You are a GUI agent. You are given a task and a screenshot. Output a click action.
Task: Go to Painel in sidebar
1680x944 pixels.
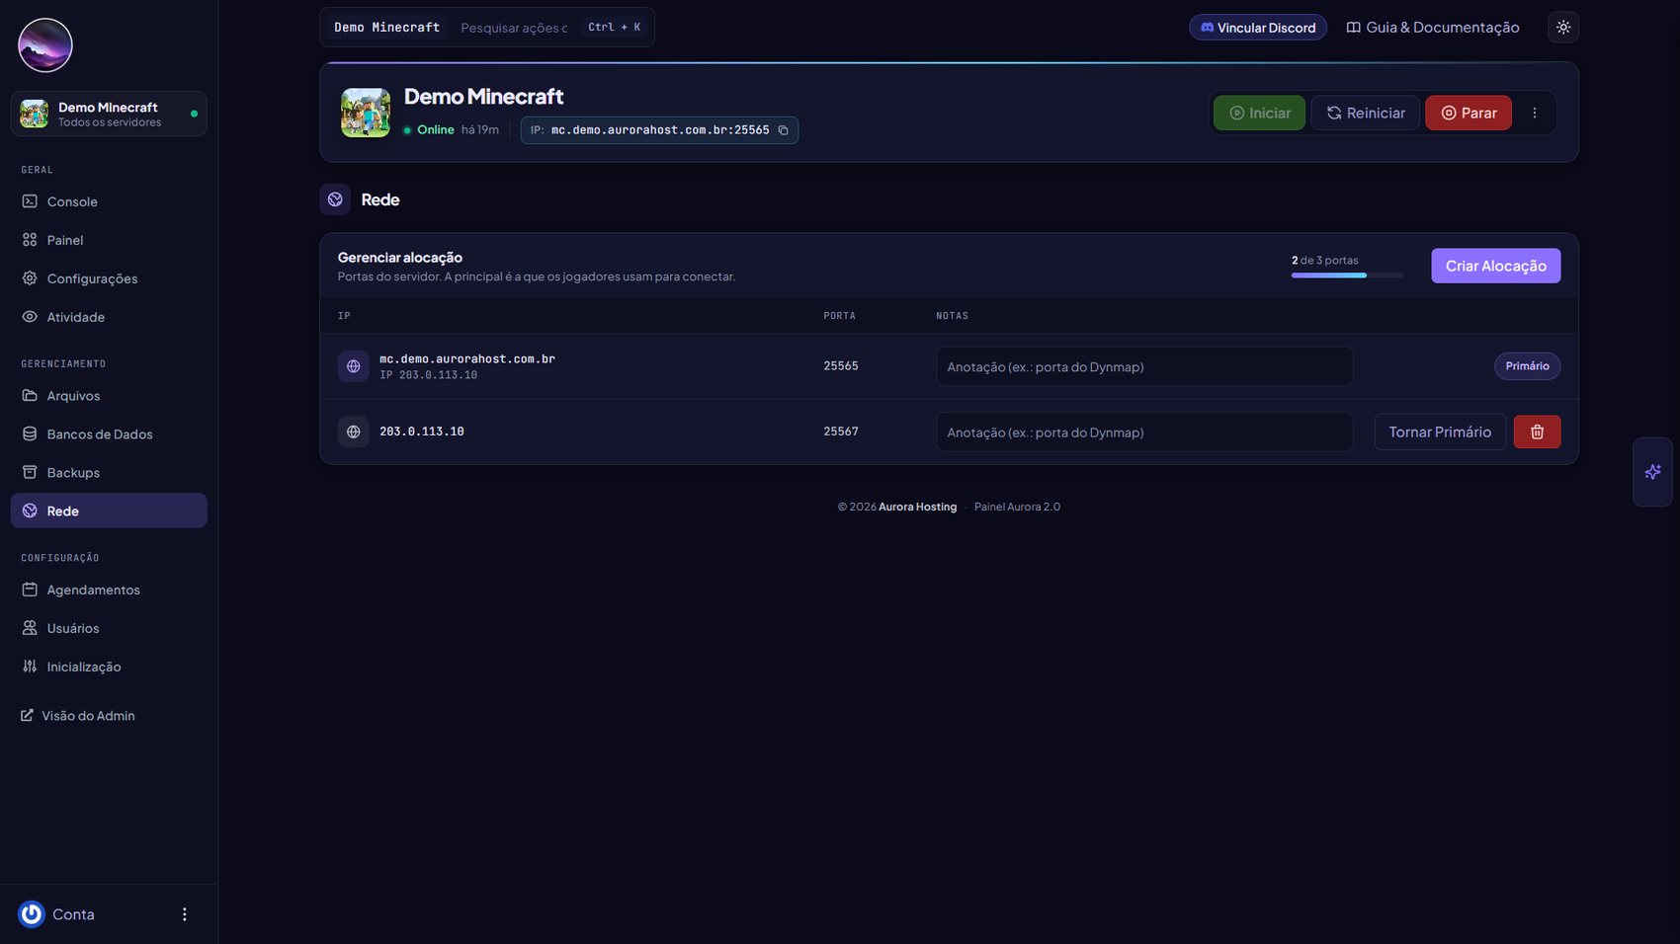[x=109, y=240]
